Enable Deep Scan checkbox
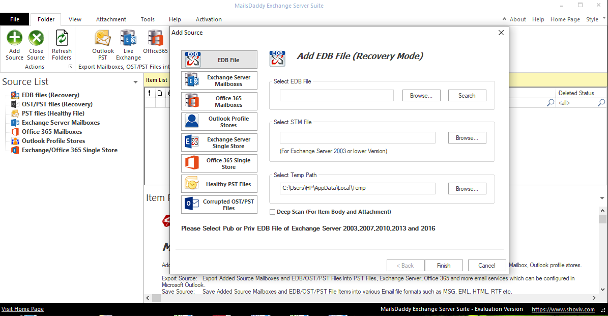Viewport: 608px width, 316px height. pos(272,212)
